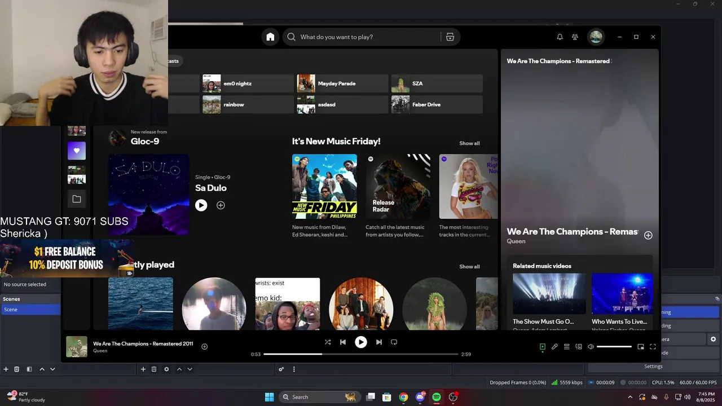
Task: Select 'Scene' in OBS Scenes list
Action: click(30, 310)
